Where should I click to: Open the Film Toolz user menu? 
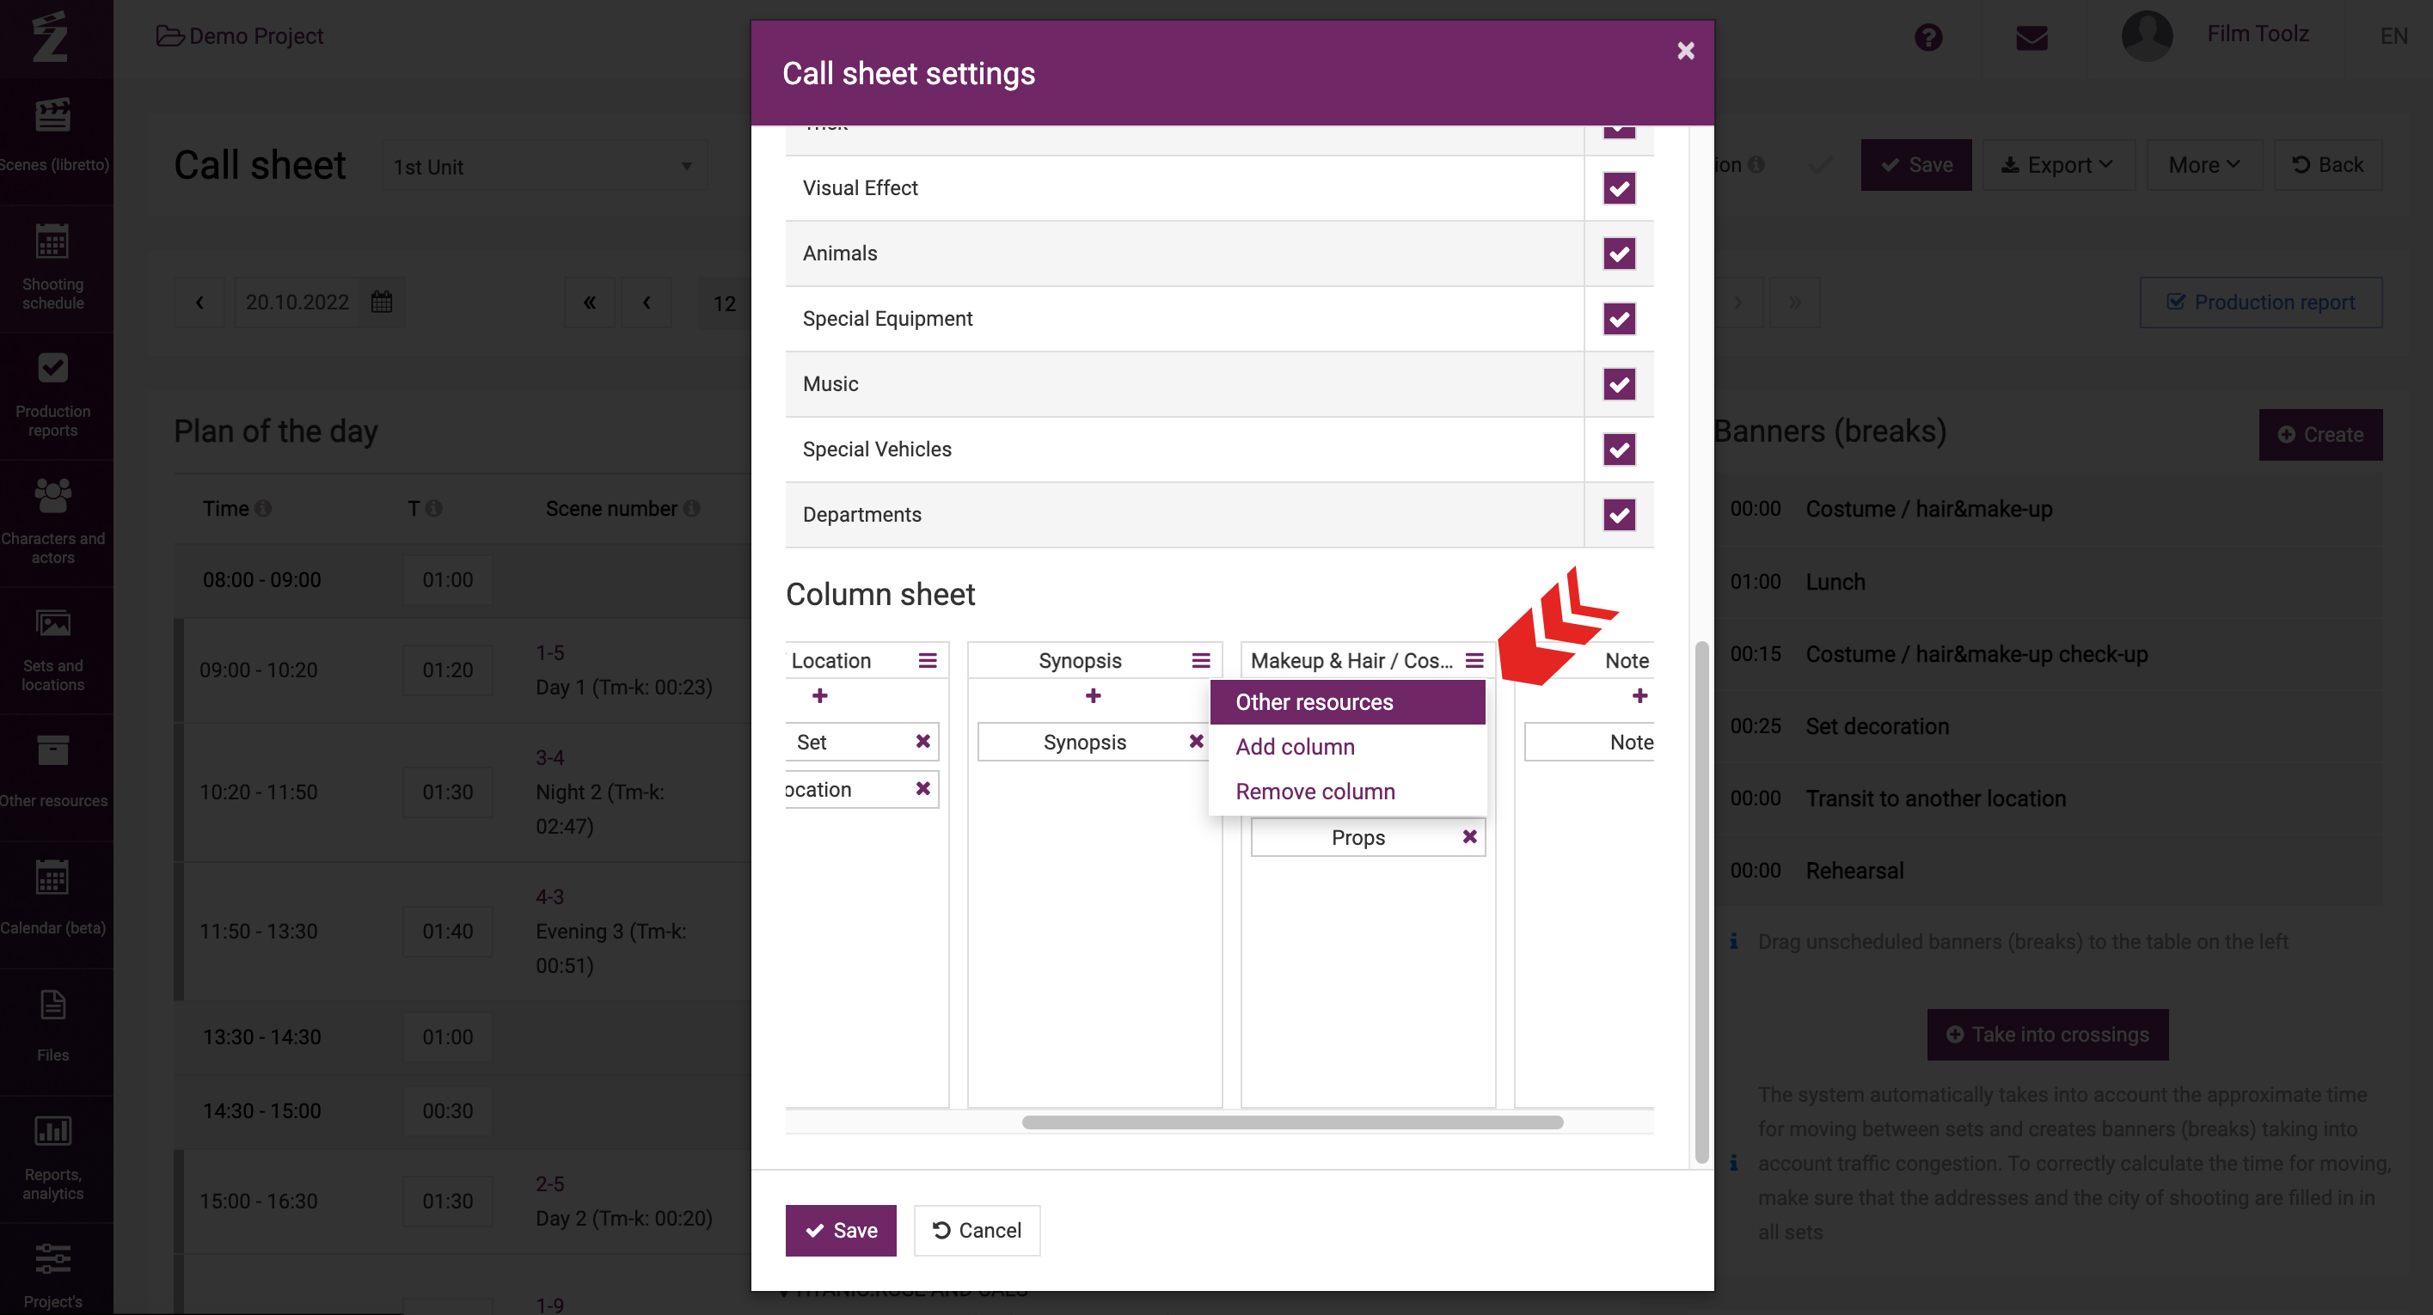point(2258,34)
